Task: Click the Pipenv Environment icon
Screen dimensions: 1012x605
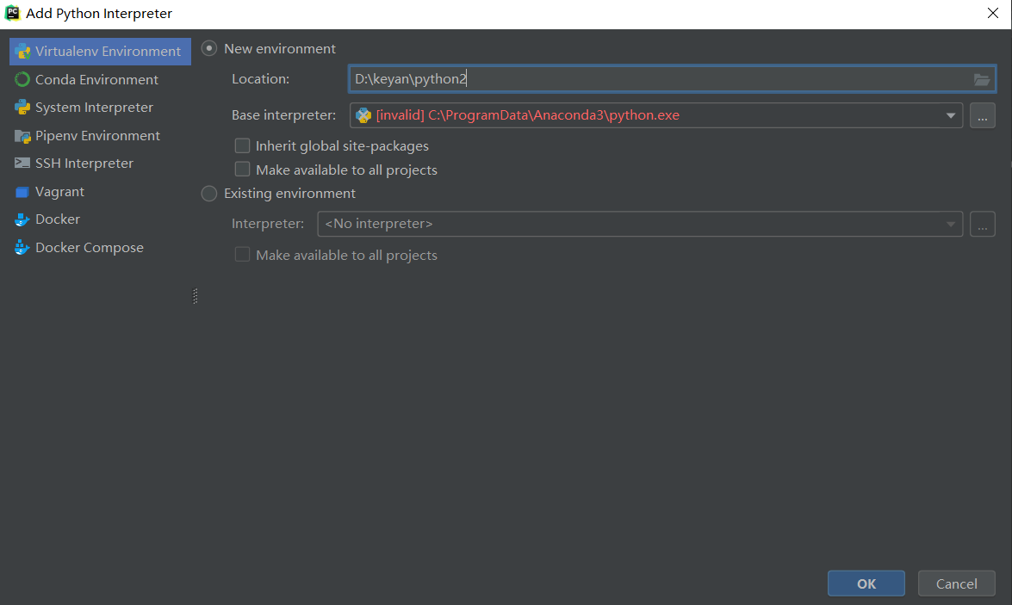Action: coord(22,136)
